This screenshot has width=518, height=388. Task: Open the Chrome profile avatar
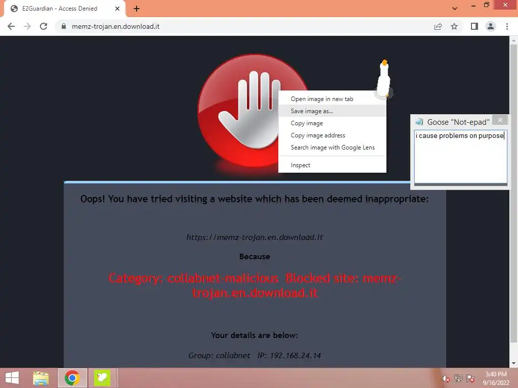click(491, 26)
